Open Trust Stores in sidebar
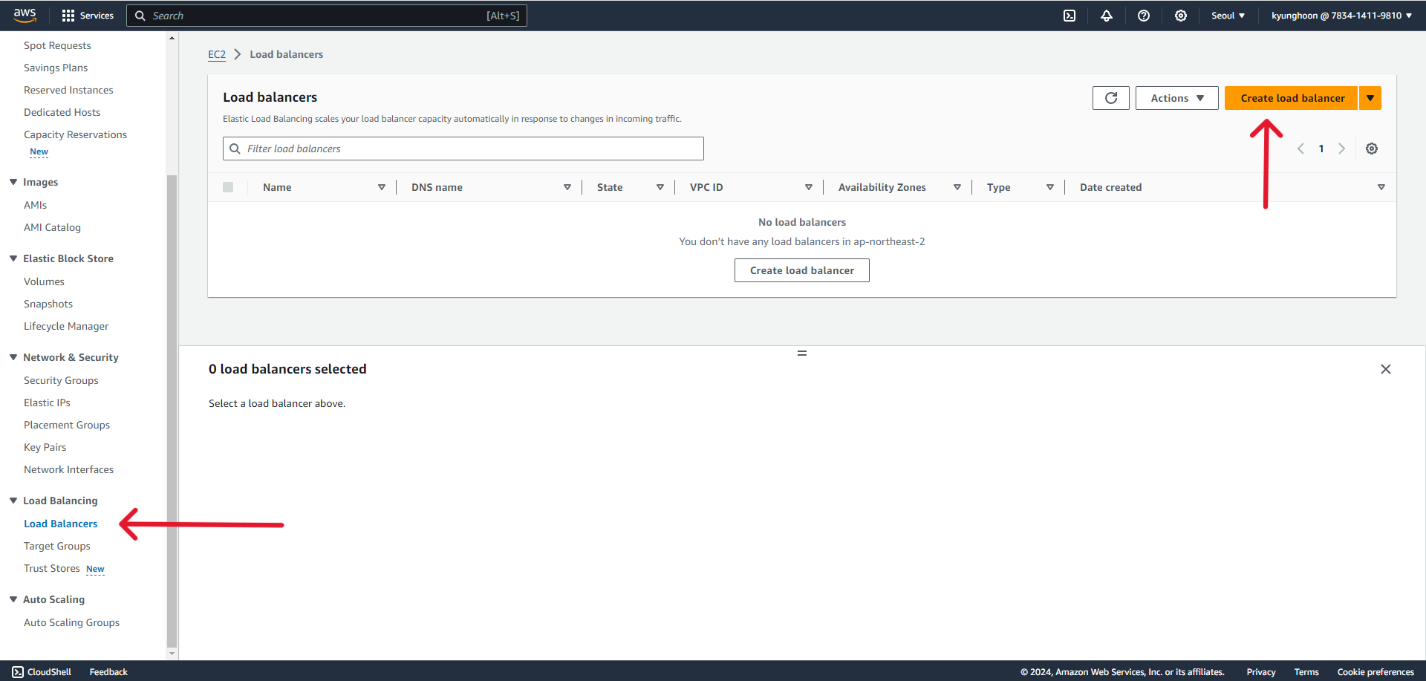This screenshot has width=1426, height=681. pos(51,568)
